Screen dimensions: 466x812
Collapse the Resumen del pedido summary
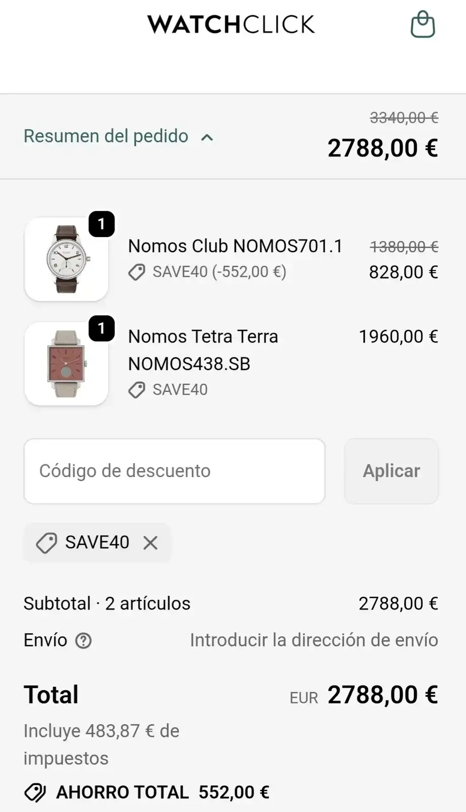coord(106,136)
